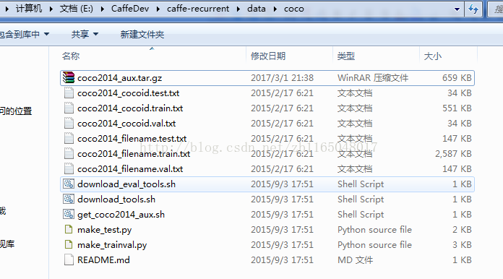Click the 551 KB size value
The image size is (503, 279).
click(x=457, y=108)
